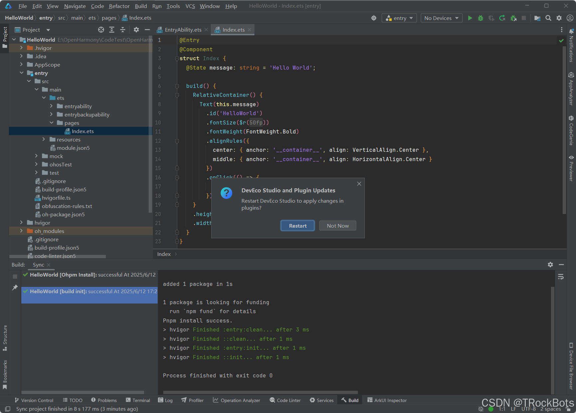Open Build panel settings gear

tap(550, 265)
